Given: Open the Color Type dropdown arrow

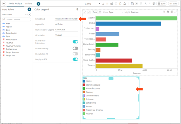Looking at the screenshot, I should tap(122, 12).
